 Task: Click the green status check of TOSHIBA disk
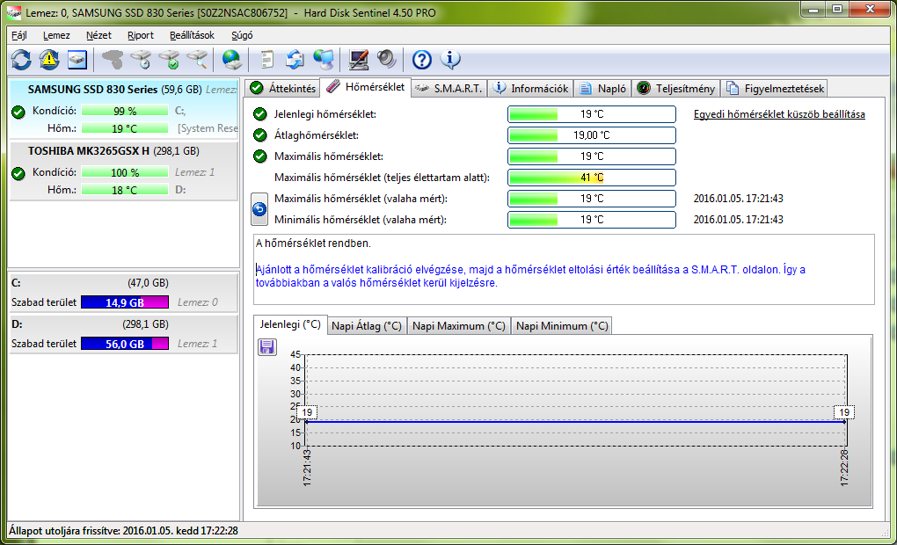(x=18, y=173)
